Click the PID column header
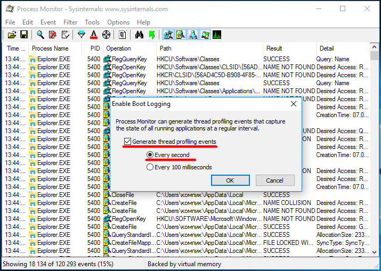 (93, 48)
